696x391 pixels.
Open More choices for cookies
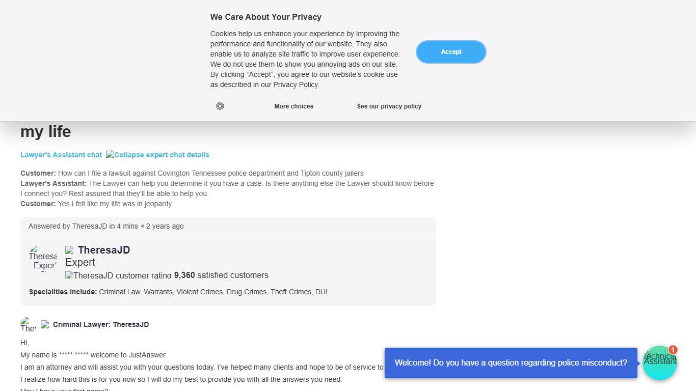[x=293, y=106]
